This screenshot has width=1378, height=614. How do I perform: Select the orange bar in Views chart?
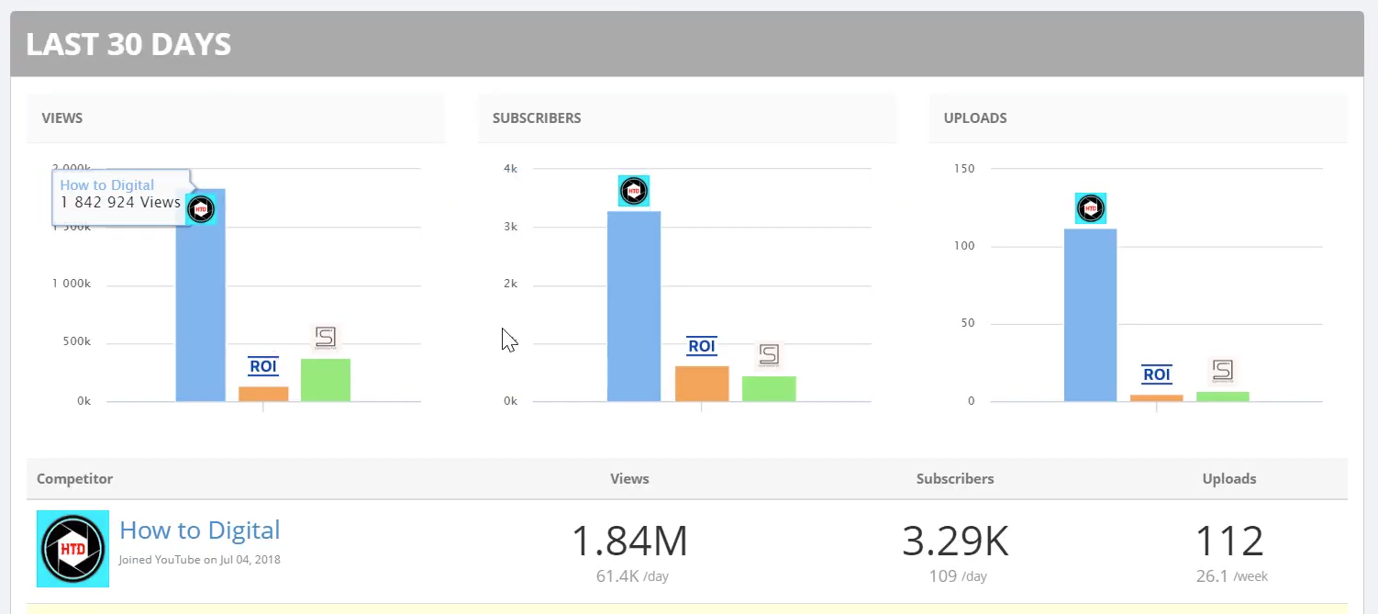point(263,394)
